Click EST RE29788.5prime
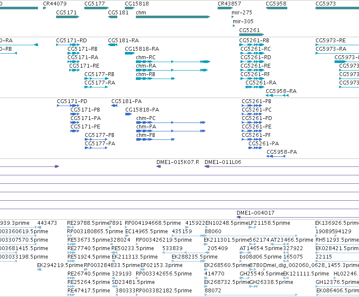 point(88,223)
